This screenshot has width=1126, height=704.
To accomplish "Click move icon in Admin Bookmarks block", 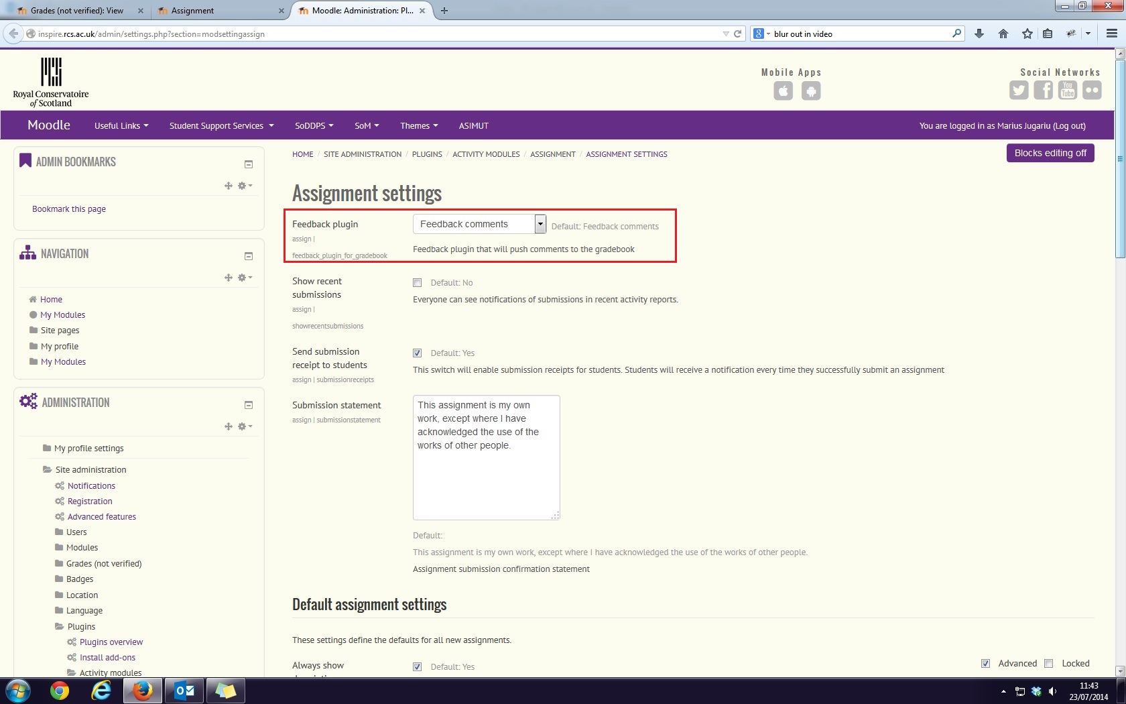I will [229, 186].
